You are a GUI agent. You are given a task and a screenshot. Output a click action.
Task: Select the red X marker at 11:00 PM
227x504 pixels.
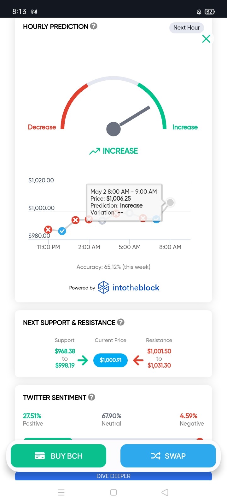click(48, 230)
